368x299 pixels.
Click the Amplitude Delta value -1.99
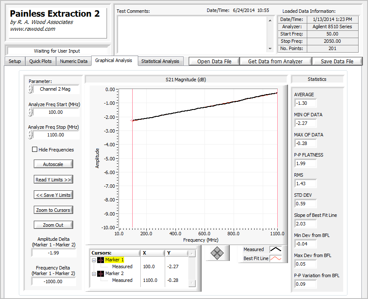(x=53, y=253)
